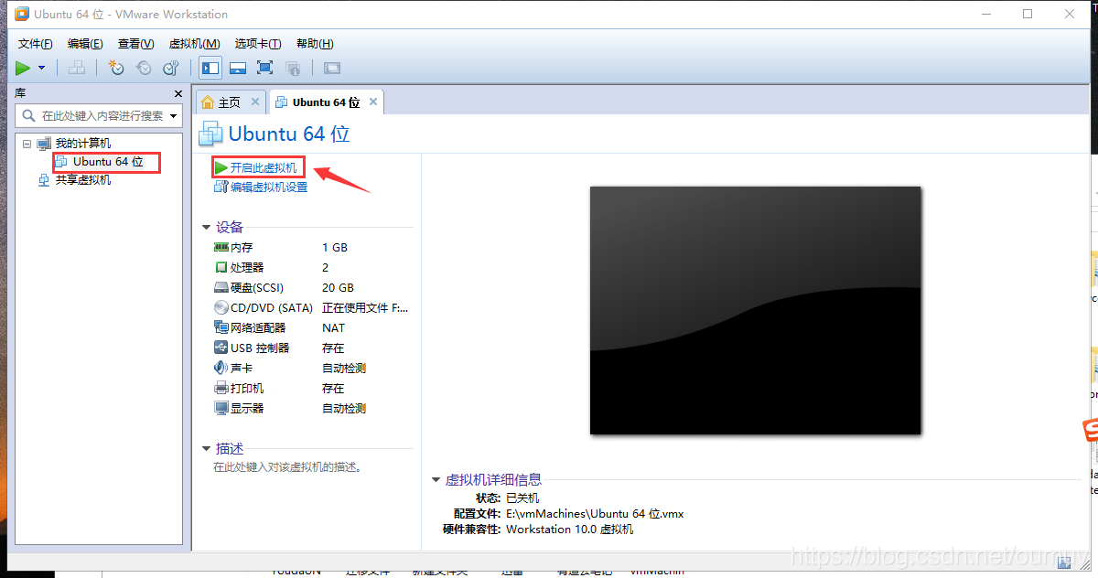Screen dimensions: 1098x578
Task: Open the power options dropdown arrow
Action: (x=42, y=68)
